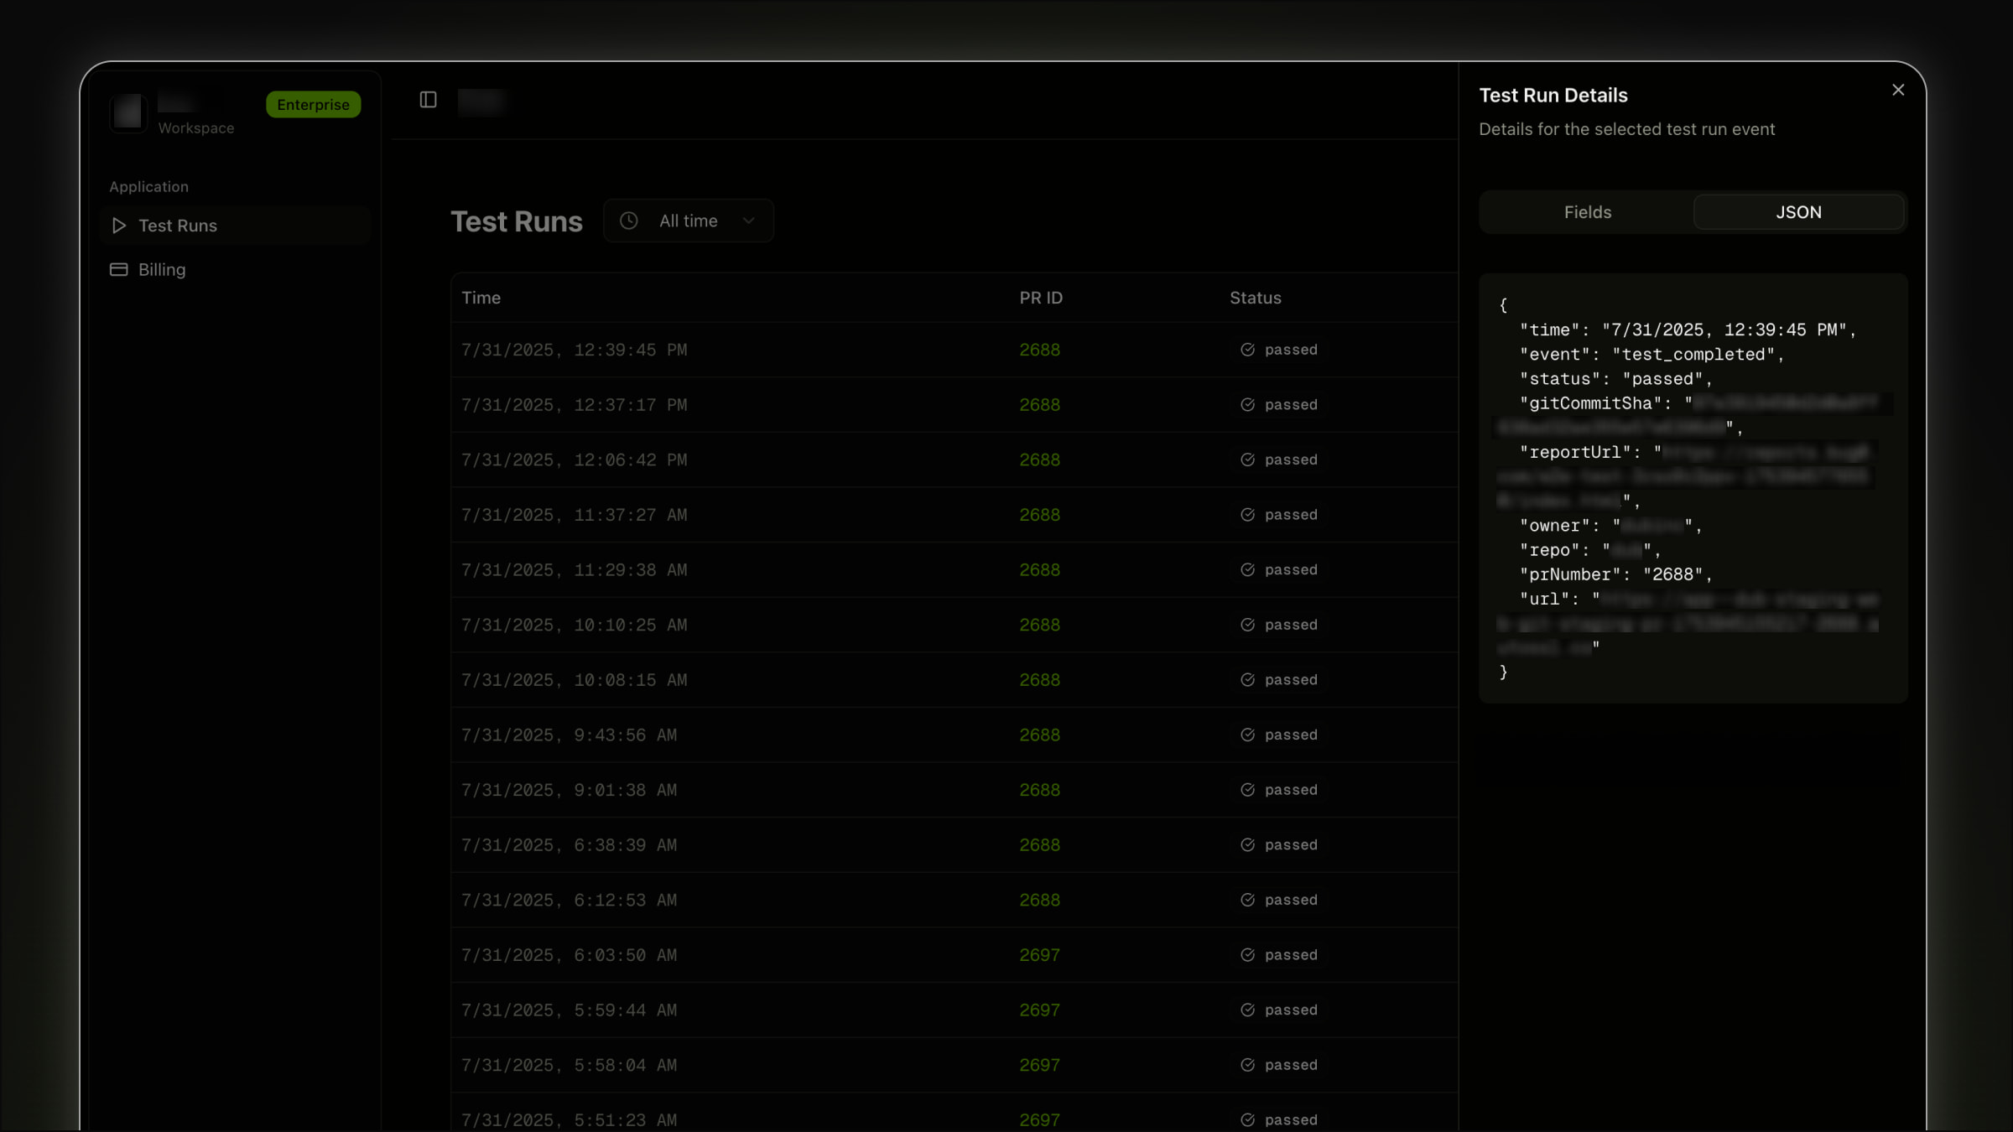Switch to the Fields tab in Test Run Details
Image resolution: width=2013 pixels, height=1132 pixels.
[x=1586, y=212]
